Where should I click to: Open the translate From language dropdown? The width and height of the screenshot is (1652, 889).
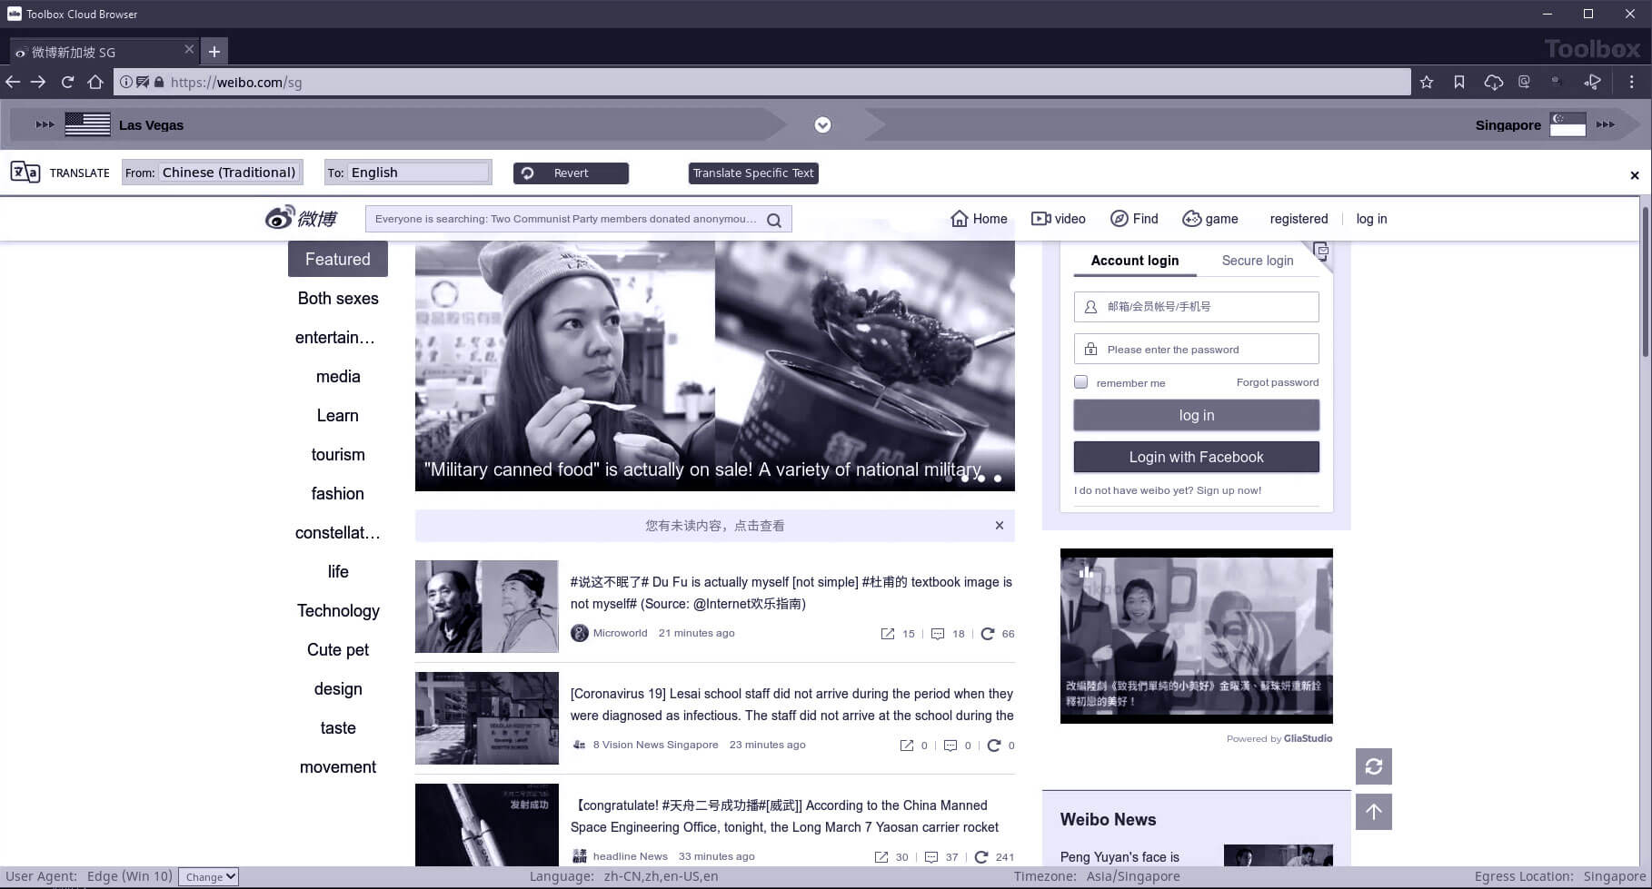click(x=228, y=173)
